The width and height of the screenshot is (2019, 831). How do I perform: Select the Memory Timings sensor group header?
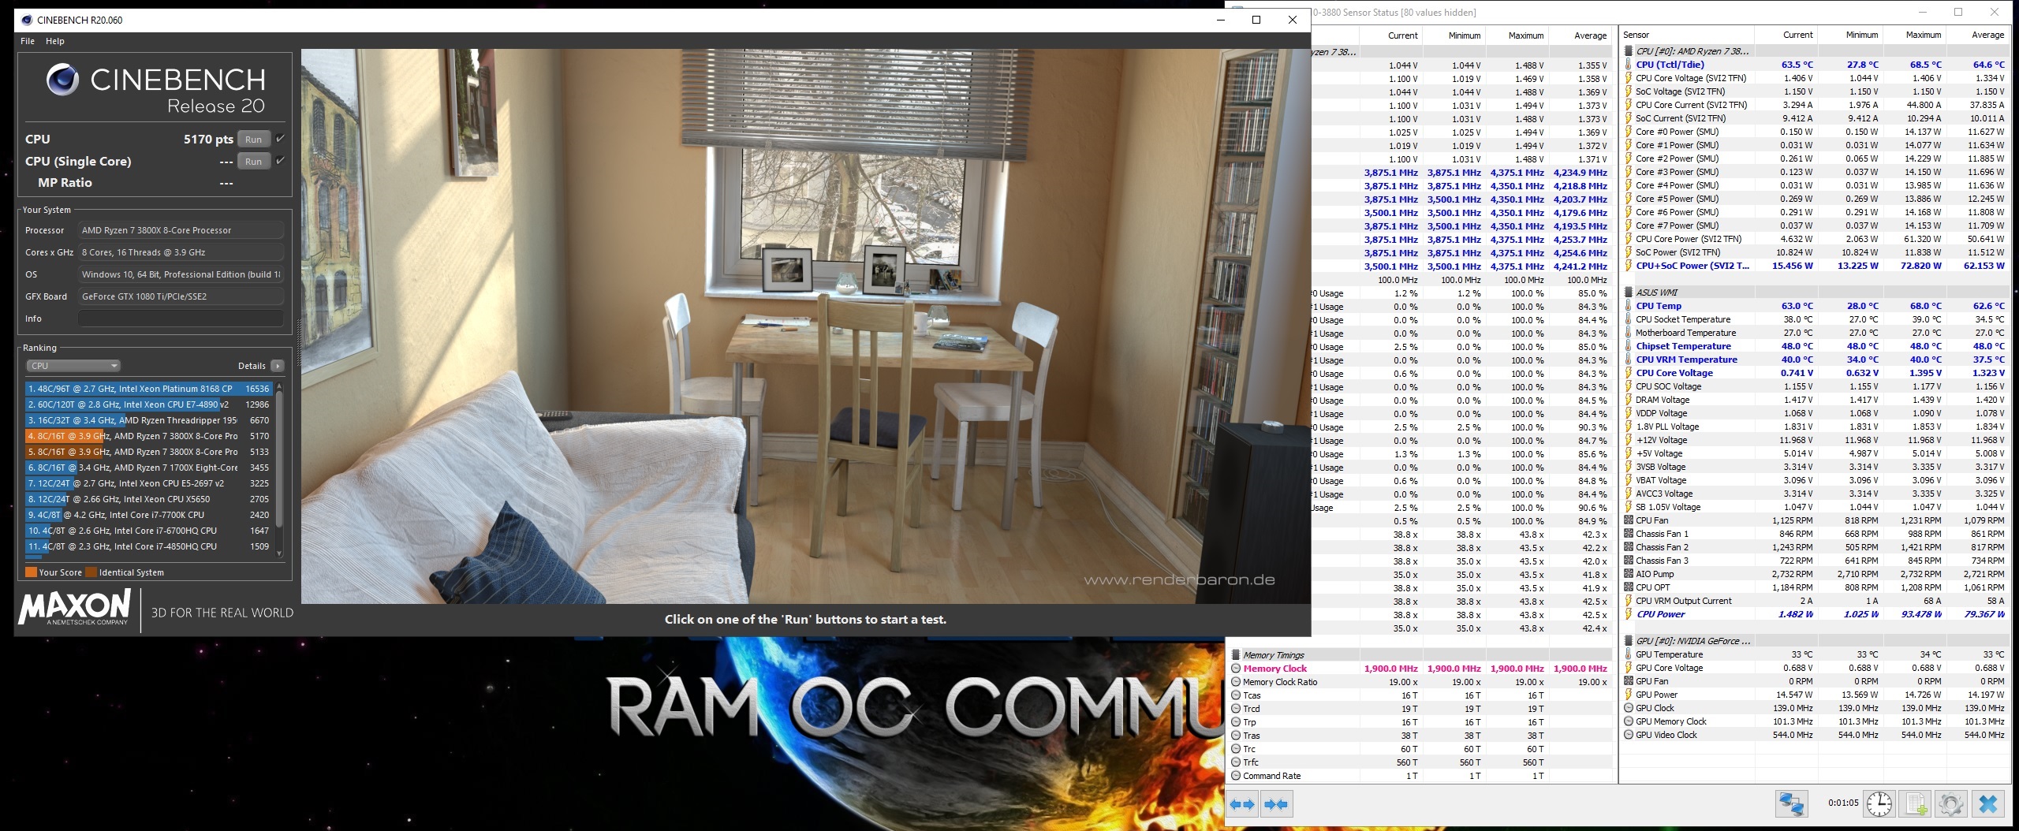[x=1420, y=655]
